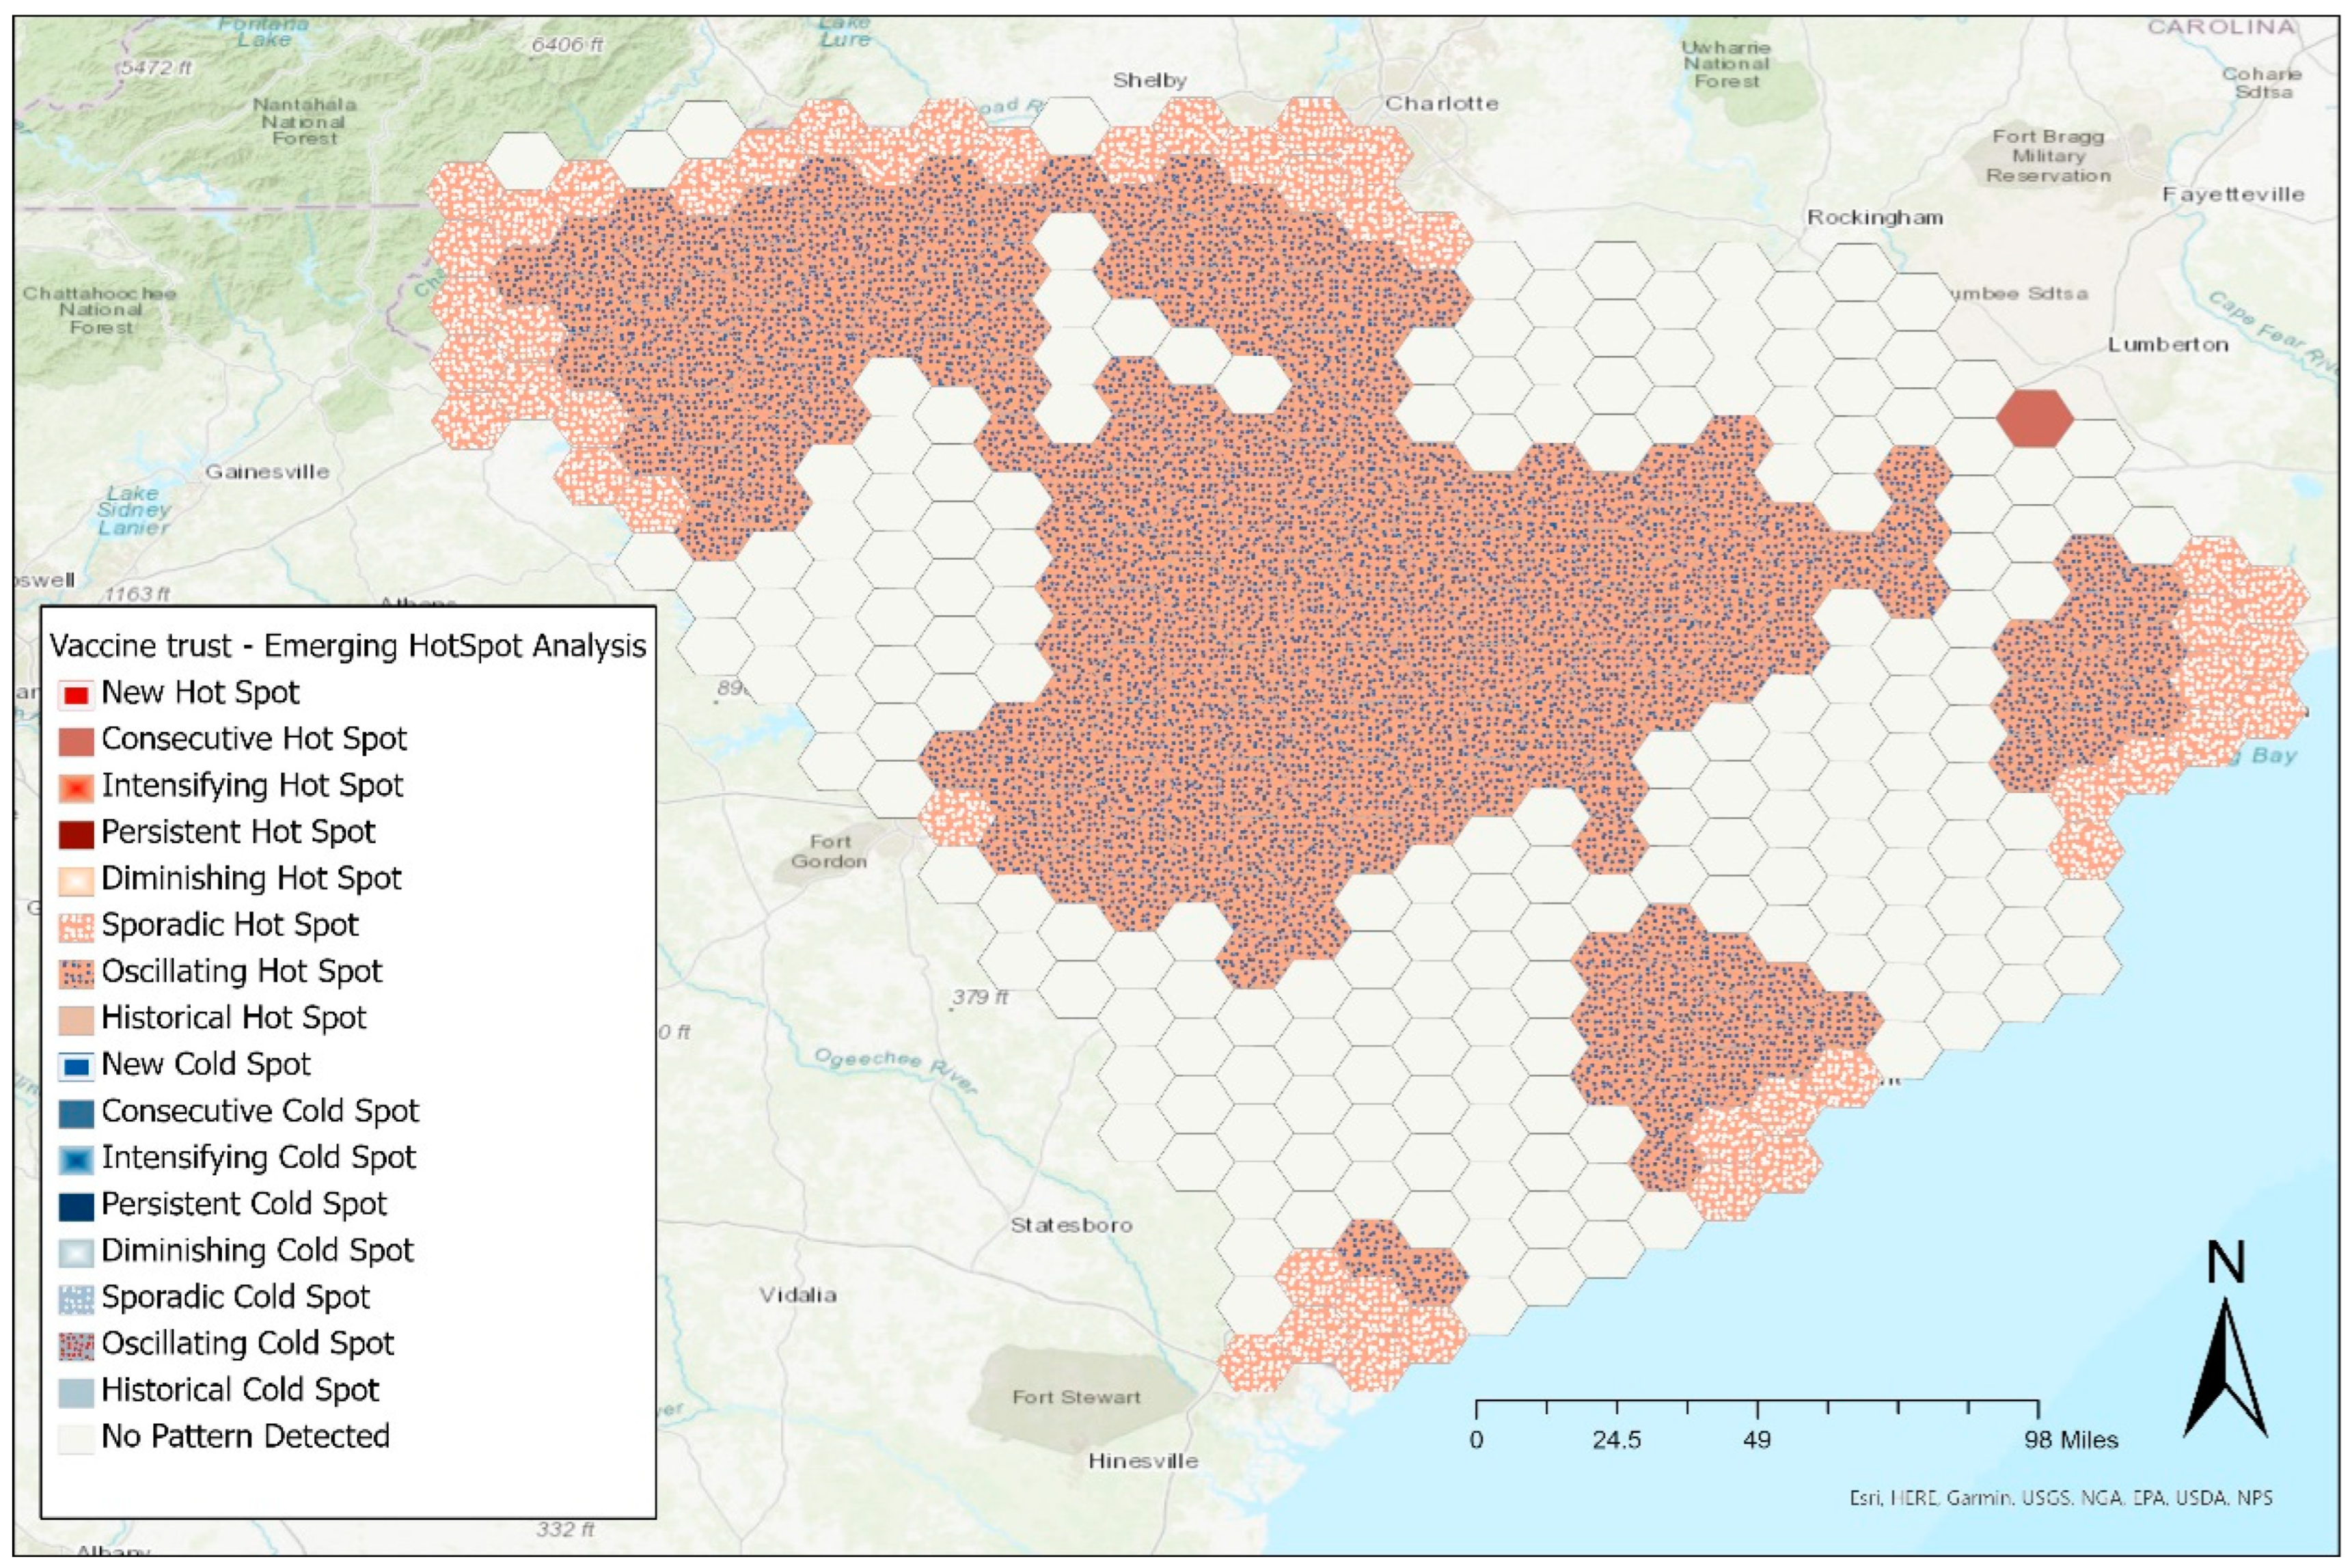Select the Consecutive Hot Spot legend symbol
The width and height of the screenshot is (2352, 1568).
(x=77, y=741)
